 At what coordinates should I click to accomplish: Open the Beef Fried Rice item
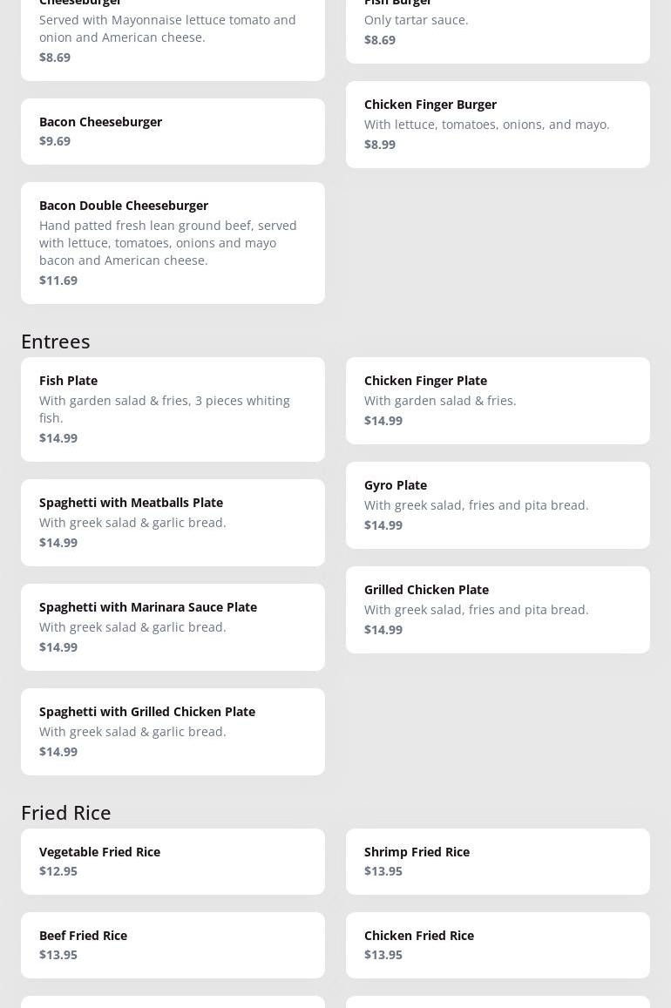(x=173, y=944)
